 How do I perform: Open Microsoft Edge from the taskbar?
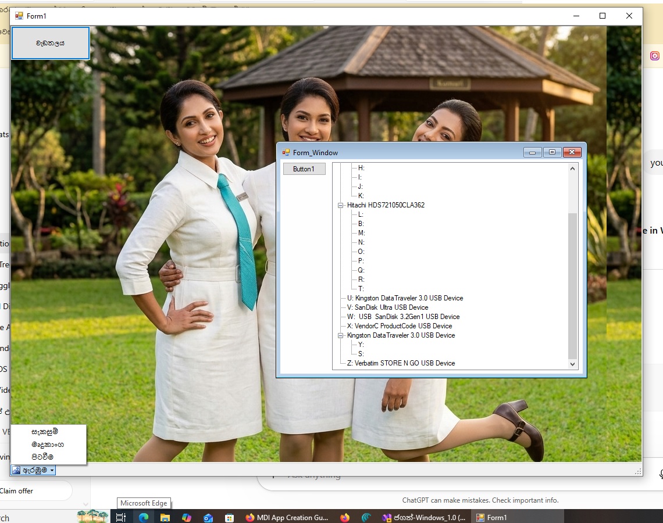(x=143, y=518)
